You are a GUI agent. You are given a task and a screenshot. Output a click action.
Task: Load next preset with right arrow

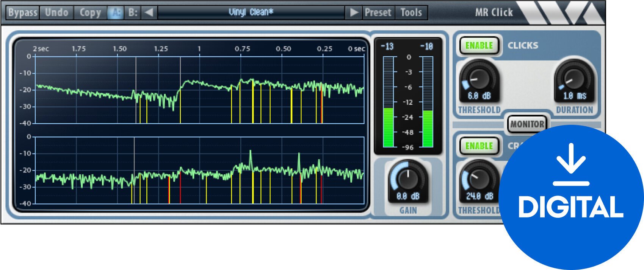tap(354, 12)
